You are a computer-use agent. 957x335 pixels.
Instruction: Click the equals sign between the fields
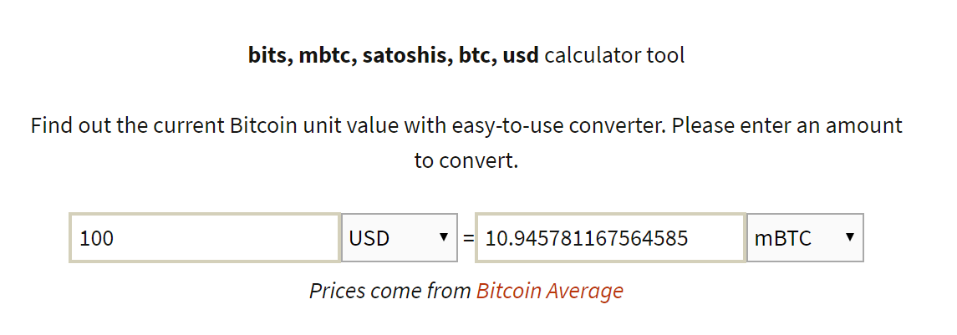click(x=468, y=238)
